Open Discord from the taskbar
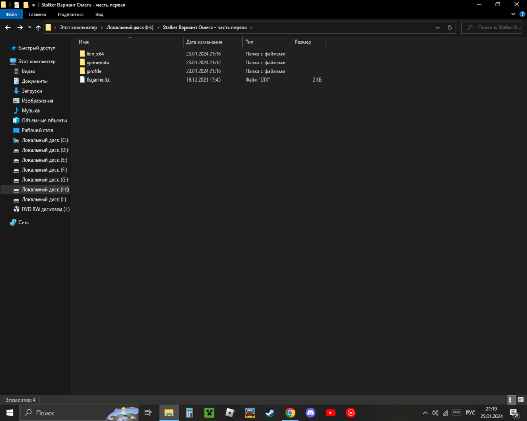527x421 pixels. pos(310,413)
